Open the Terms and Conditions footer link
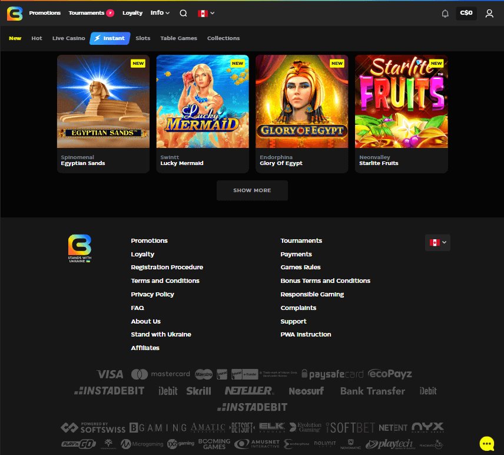 coord(165,281)
